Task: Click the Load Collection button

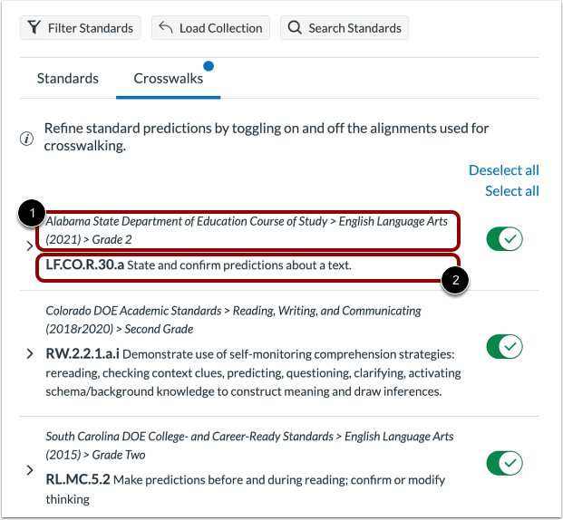Action: 210,28
